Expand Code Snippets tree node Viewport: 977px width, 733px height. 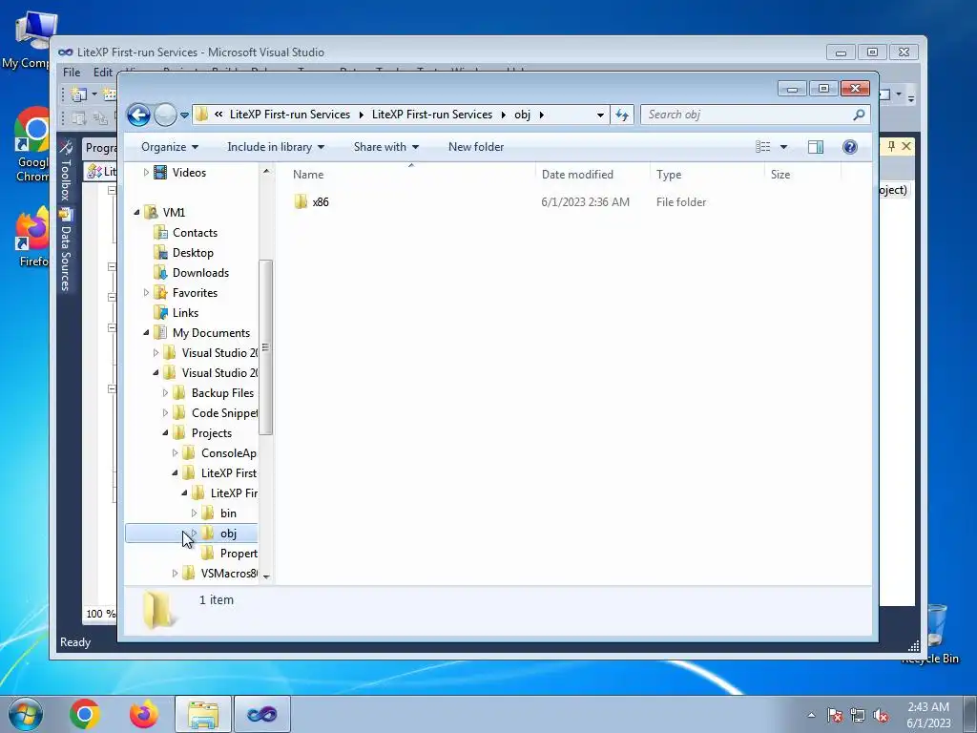(165, 412)
